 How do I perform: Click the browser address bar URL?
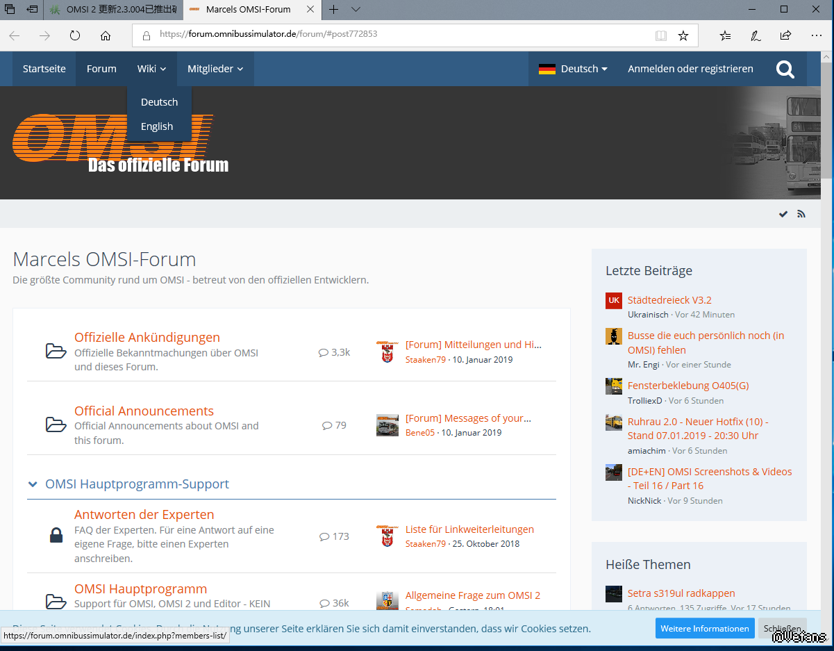pos(268,34)
